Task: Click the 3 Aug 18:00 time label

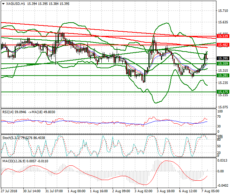Action: tap(166, 191)
